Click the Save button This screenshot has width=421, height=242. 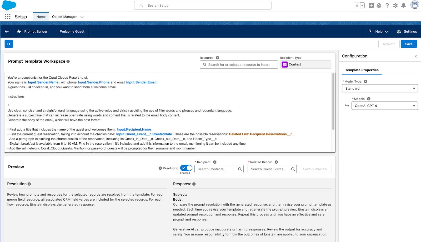[x=409, y=44]
